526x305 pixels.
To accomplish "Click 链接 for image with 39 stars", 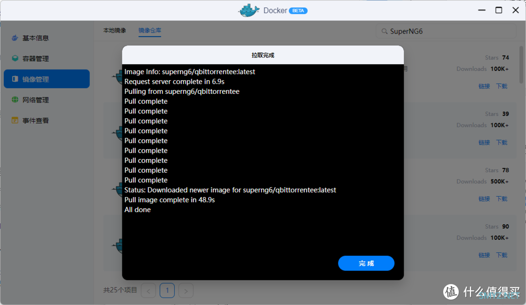I will (484, 143).
